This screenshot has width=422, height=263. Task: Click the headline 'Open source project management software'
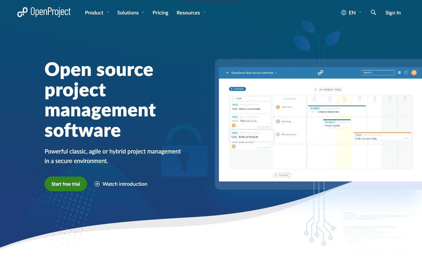pyautogui.click(x=100, y=100)
